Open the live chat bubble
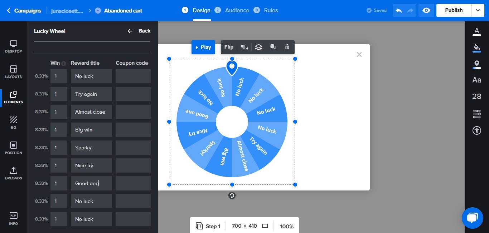This screenshot has width=489, height=233. coord(472,218)
